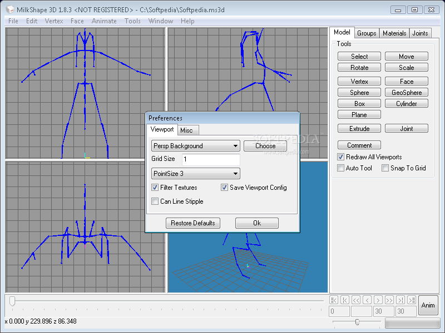The image size is (445, 333).
Task: Open the Animate menu
Action: (104, 21)
